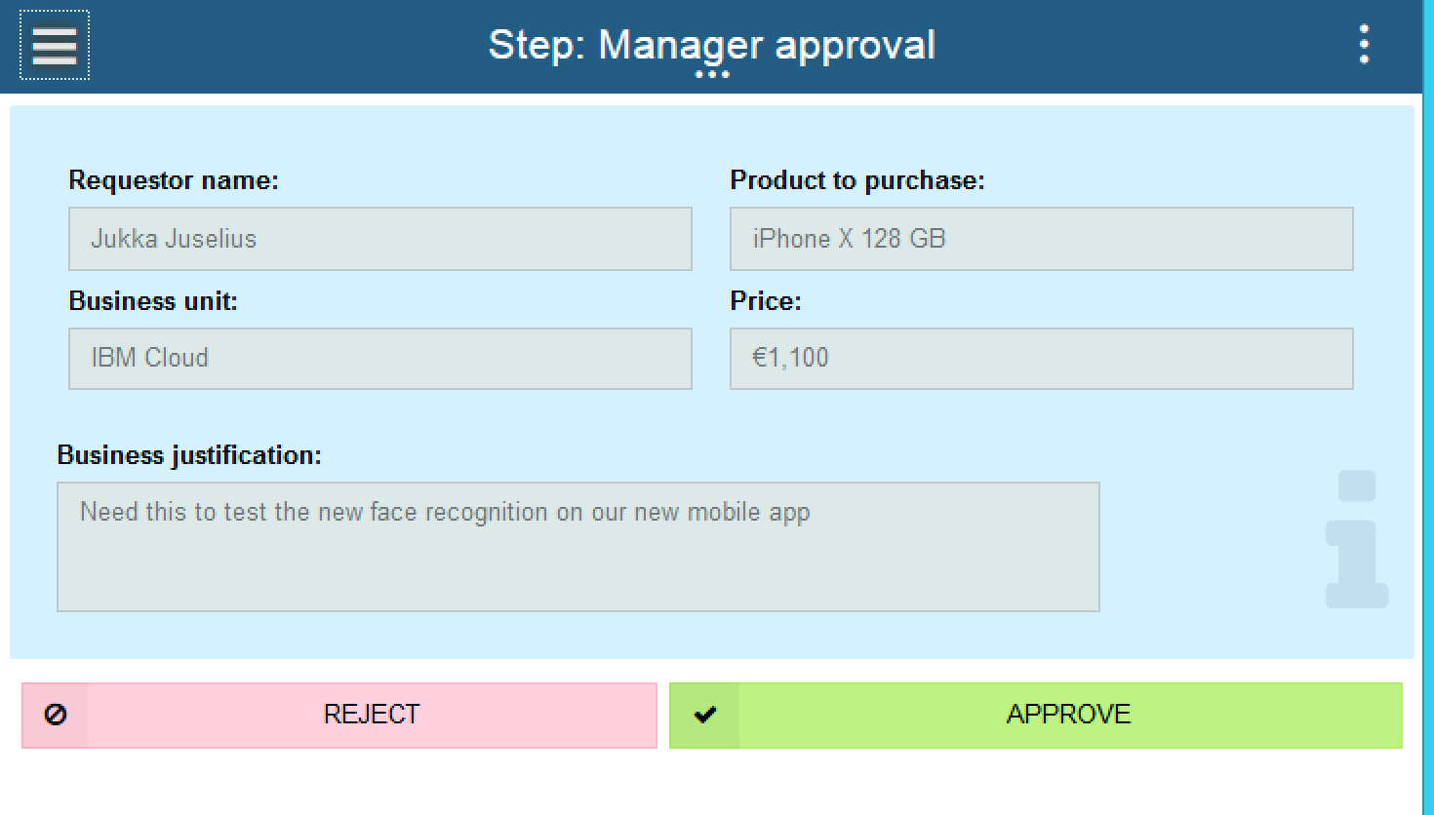Click the Jukka Juselius requestor field
Image resolution: width=1434 pixels, height=815 pixels.
pos(378,239)
